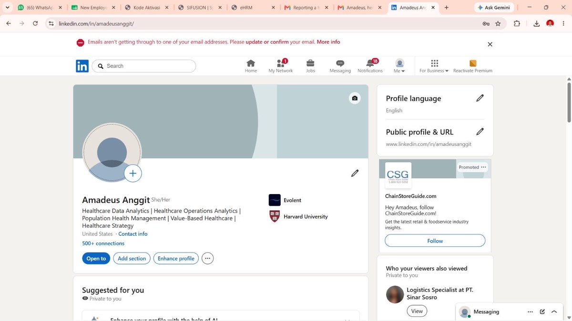Add profile photo plus button
This screenshot has height=321, width=572.
pos(133,174)
